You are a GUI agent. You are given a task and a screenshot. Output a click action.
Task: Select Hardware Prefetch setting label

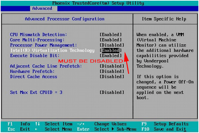click(32, 71)
